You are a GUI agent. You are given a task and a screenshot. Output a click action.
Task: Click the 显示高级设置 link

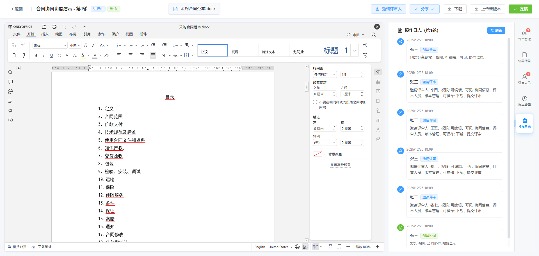[x=340, y=165]
